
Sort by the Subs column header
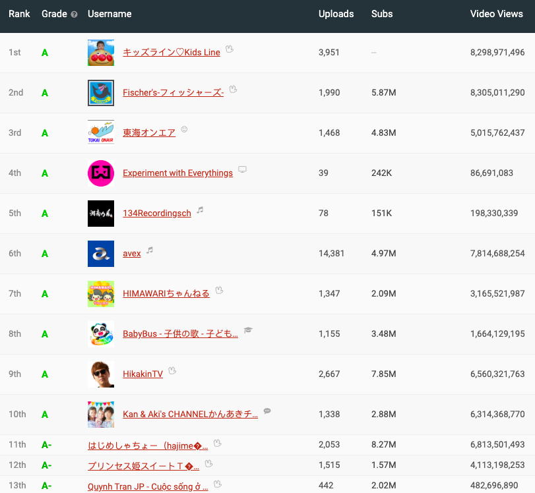[x=382, y=14]
